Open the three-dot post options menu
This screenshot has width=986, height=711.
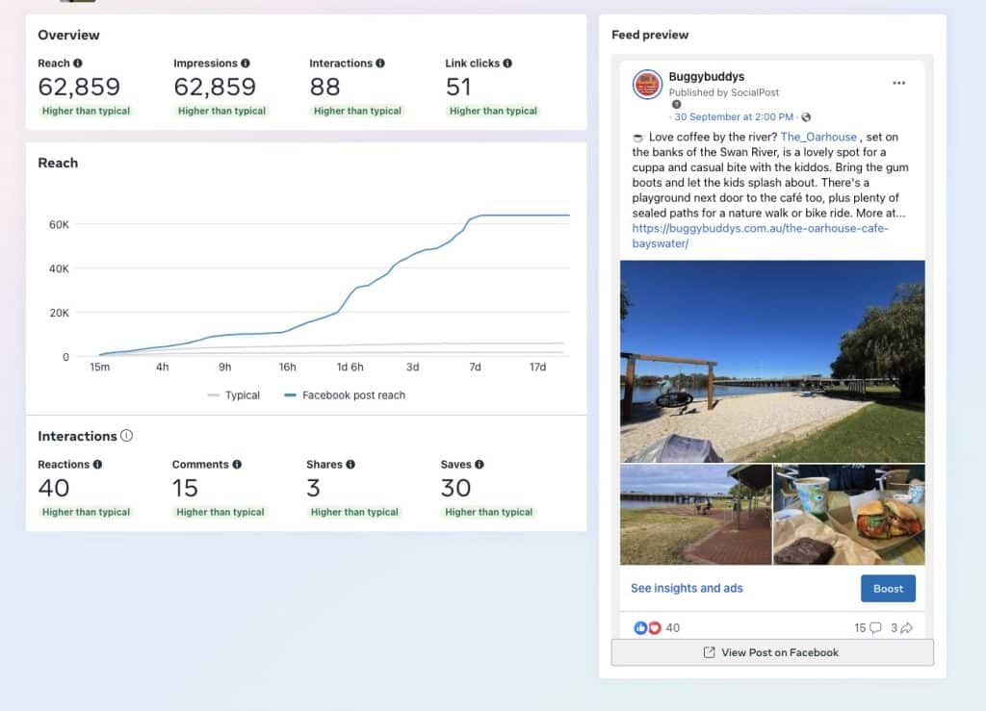899,83
